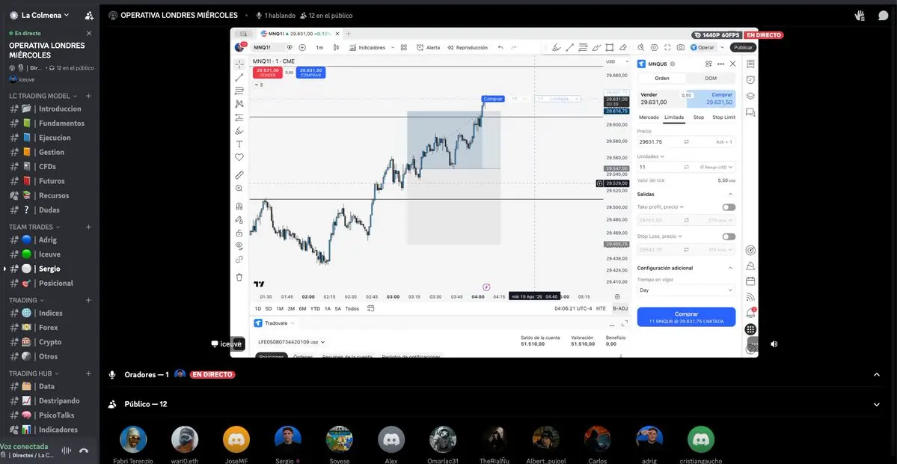Disconnect from voice with hang-up icon

tap(84, 451)
